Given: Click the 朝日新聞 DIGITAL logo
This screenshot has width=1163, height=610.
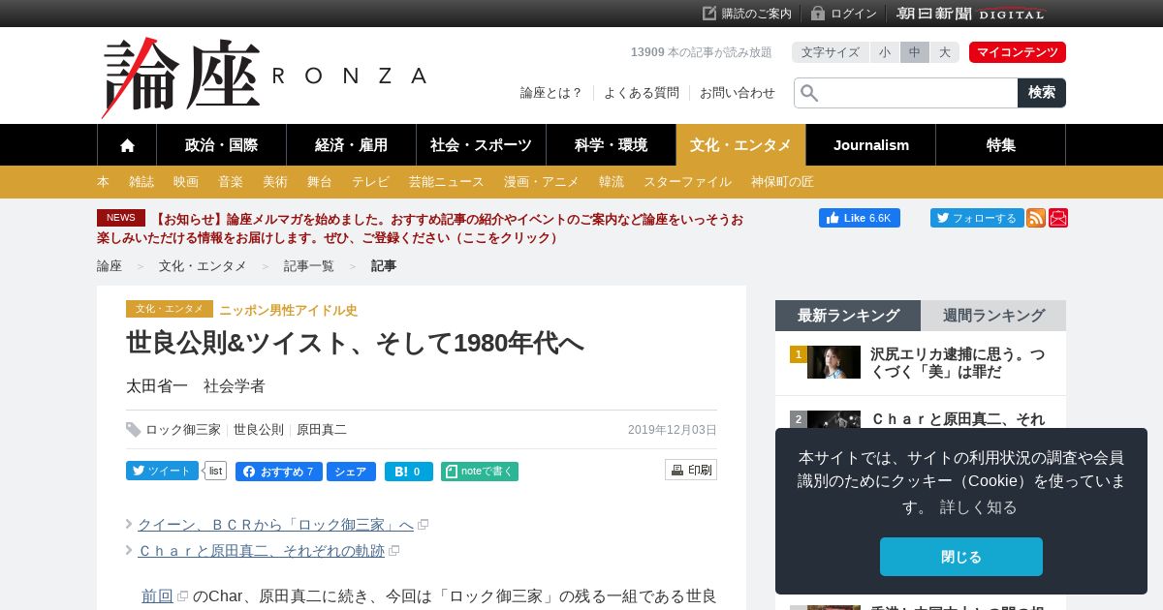Looking at the screenshot, I should pyautogui.click(x=971, y=14).
